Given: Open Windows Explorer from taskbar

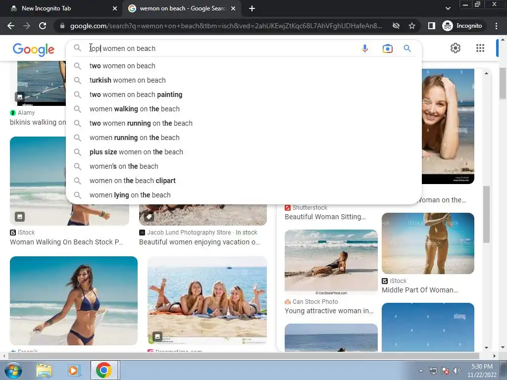Looking at the screenshot, I should [x=44, y=371].
